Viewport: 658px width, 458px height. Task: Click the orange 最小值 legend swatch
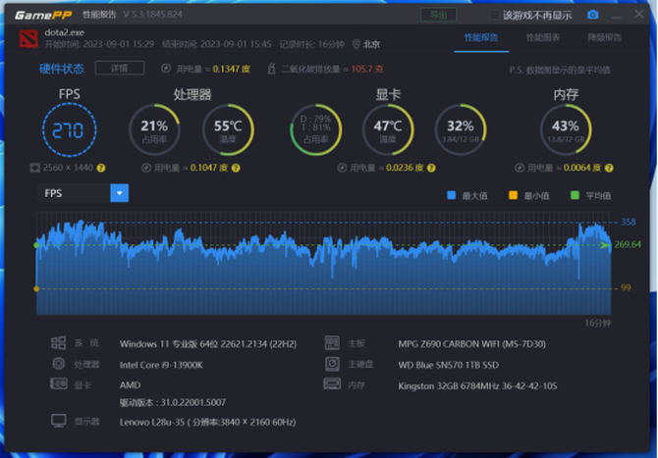click(513, 195)
